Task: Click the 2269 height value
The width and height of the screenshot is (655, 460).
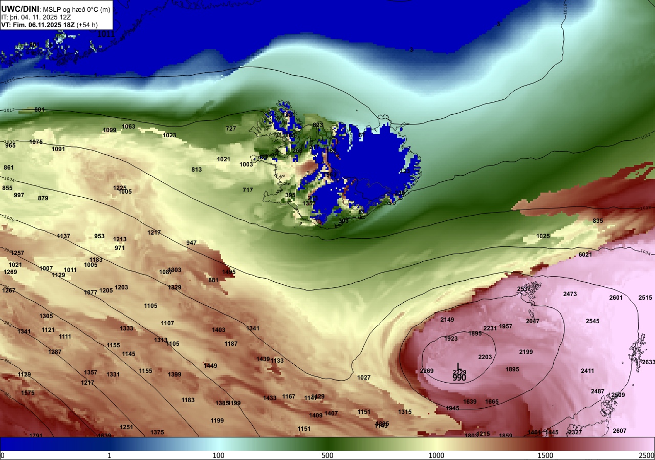Action: [427, 371]
